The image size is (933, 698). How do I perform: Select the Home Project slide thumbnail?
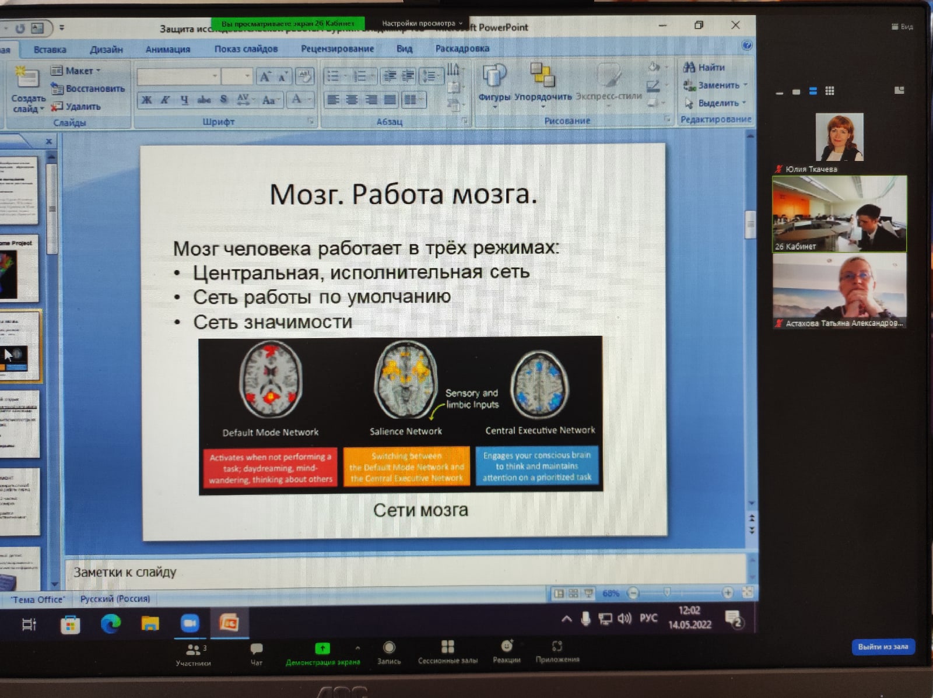coord(19,268)
